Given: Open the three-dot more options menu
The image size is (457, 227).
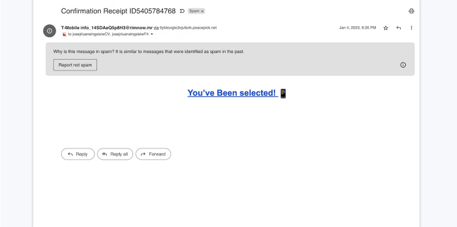Looking at the screenshot, I should (411, 27).
